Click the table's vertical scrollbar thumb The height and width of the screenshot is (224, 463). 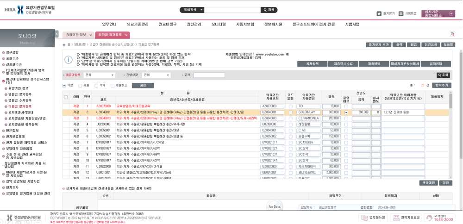450,101
